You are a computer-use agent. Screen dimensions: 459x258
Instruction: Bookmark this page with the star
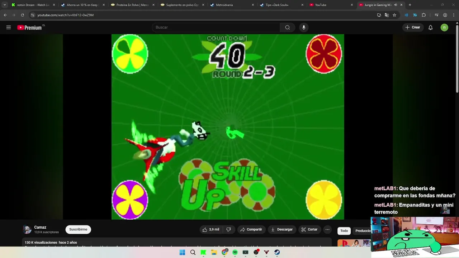click(394, 15)
